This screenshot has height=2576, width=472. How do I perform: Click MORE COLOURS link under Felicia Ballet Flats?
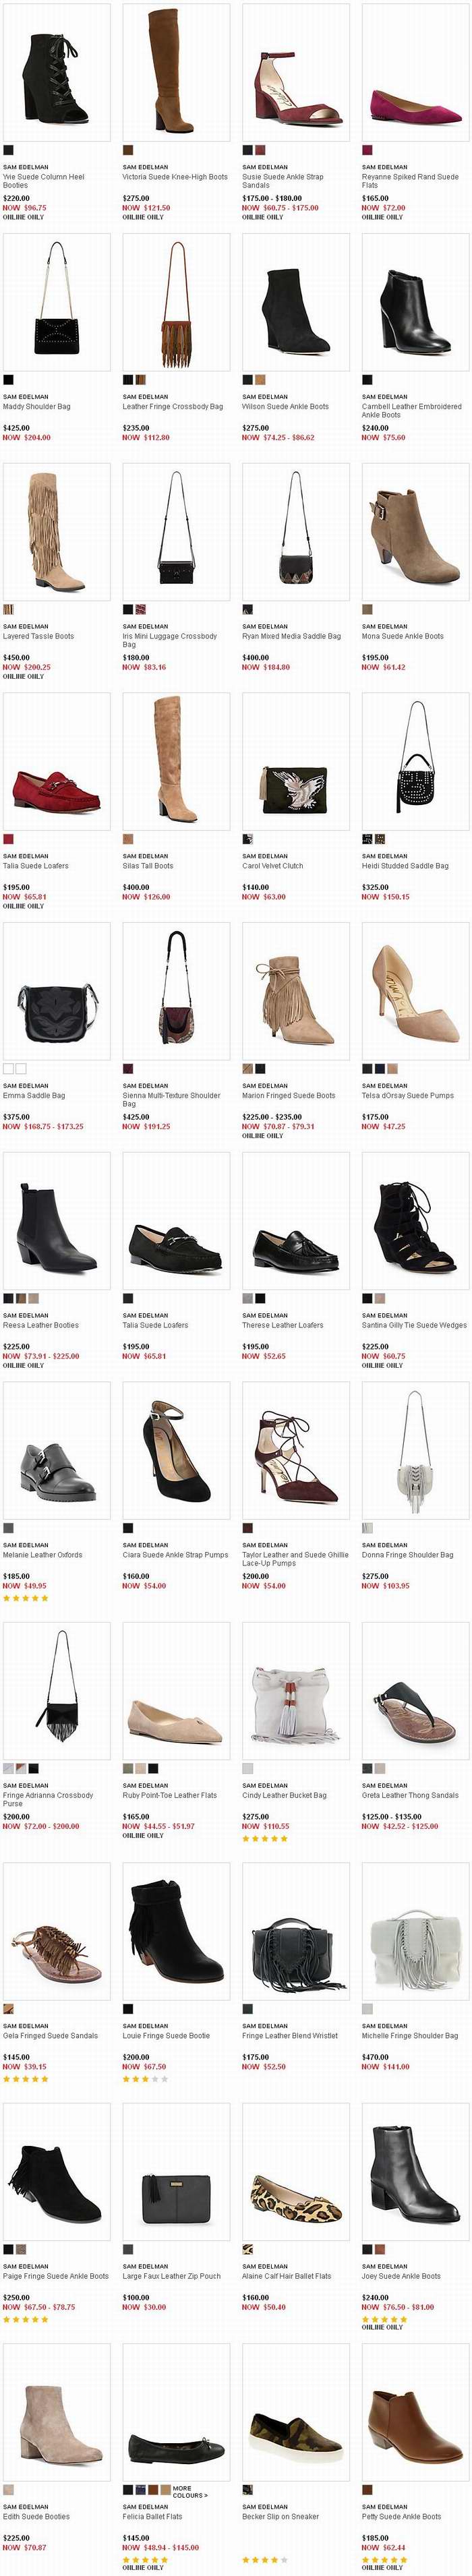(191, 2490)
